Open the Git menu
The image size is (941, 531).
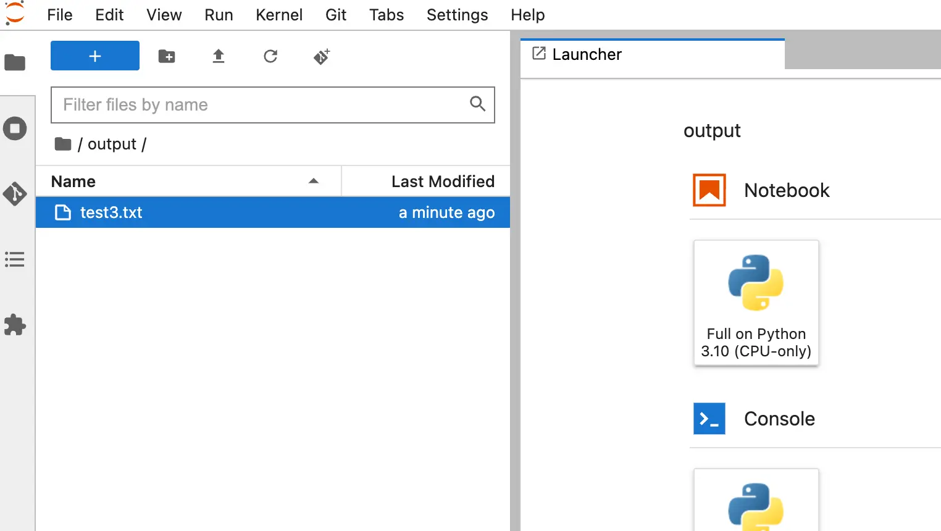pos(336,15)
